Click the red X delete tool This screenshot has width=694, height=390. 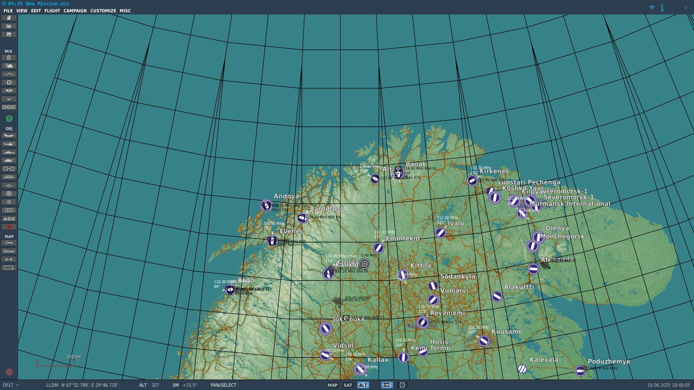9,227
